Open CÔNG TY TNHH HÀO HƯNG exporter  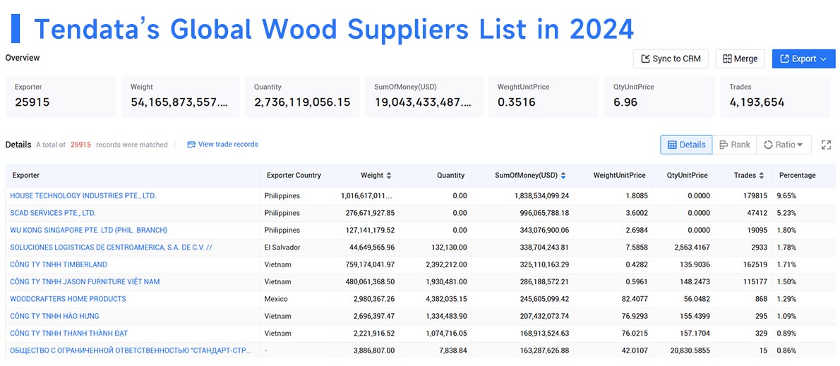point(54,316)
